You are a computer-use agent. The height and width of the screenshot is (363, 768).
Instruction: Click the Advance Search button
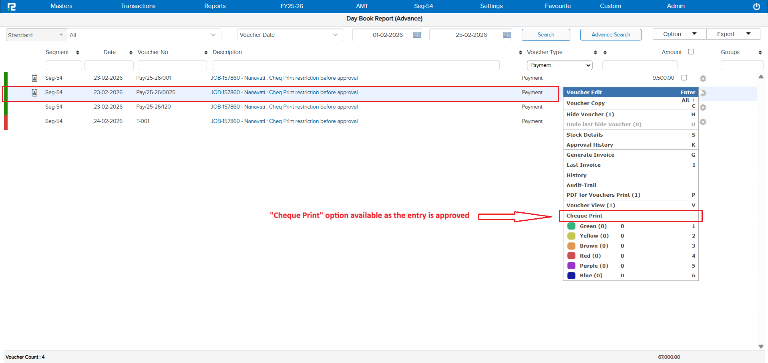click(610, 35)
